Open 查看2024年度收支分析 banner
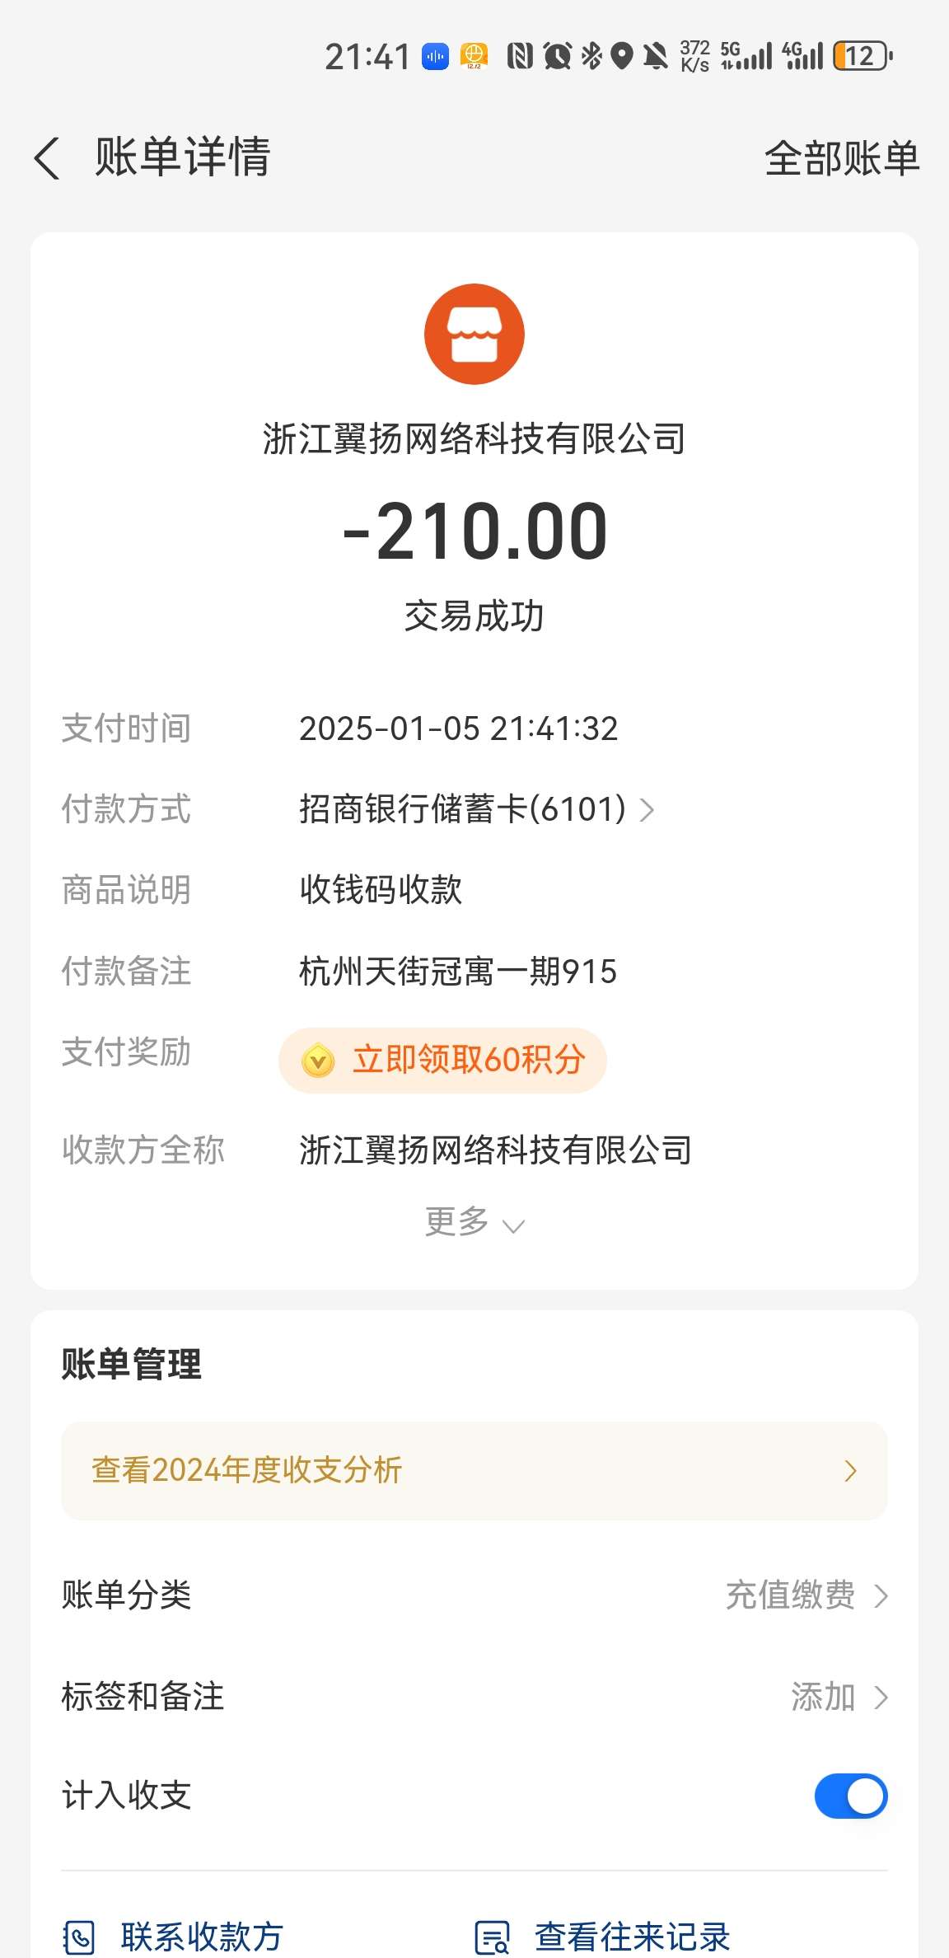 (x=474, y=1470)
